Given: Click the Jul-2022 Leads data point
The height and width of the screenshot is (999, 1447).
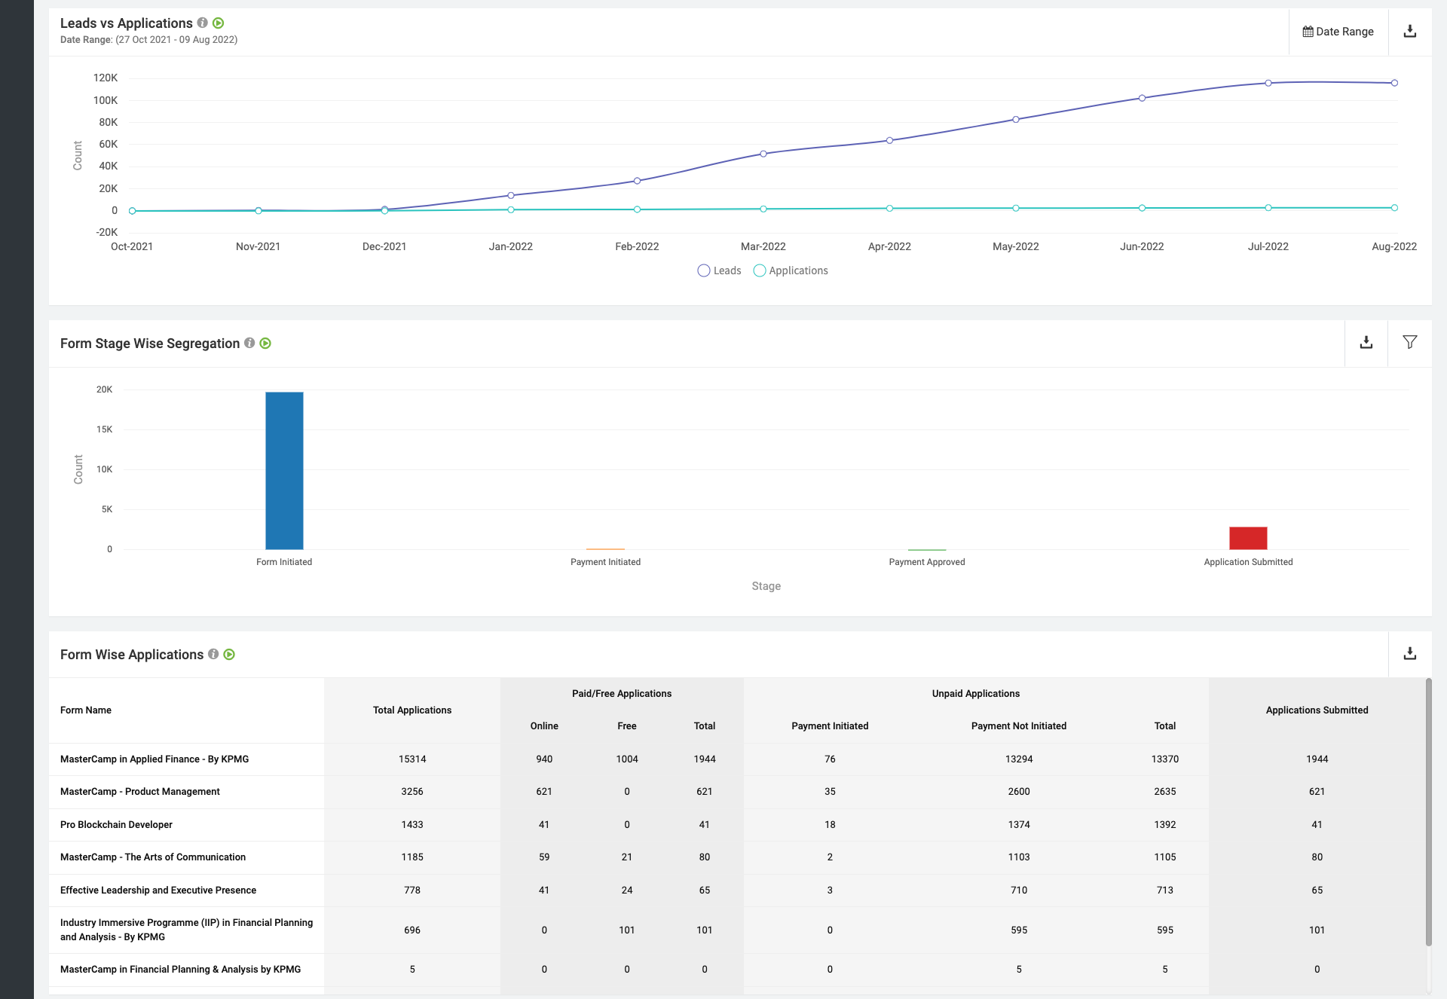Looking at the screenshot, I should click(x=1268, y=83).
